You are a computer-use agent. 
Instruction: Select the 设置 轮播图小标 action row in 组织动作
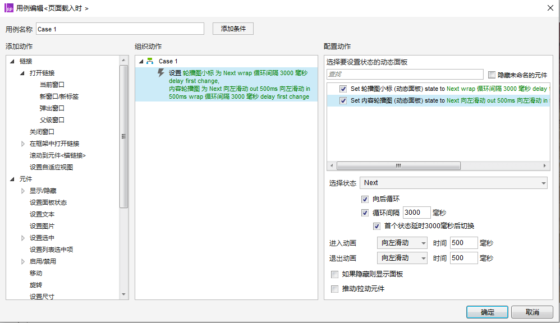pyautogui.click(x=227, y=85)
